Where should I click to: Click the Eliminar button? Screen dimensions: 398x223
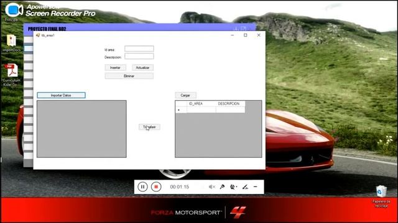click(129, 76)
